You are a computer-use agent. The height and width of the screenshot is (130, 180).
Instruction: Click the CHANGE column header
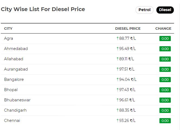[x=163, y=28]
